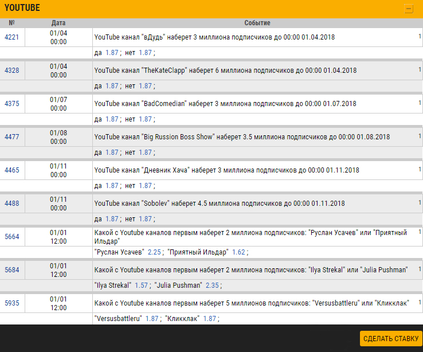Open event number 5935

(x=12, y=303)
